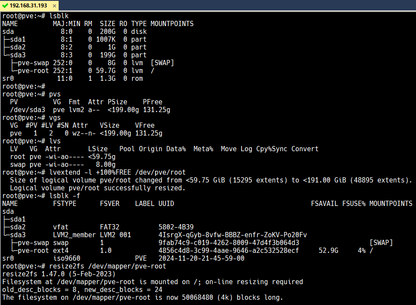Click the 'vgs' command text
Viewport: 416px width, 305px height.
click(55, 118)
